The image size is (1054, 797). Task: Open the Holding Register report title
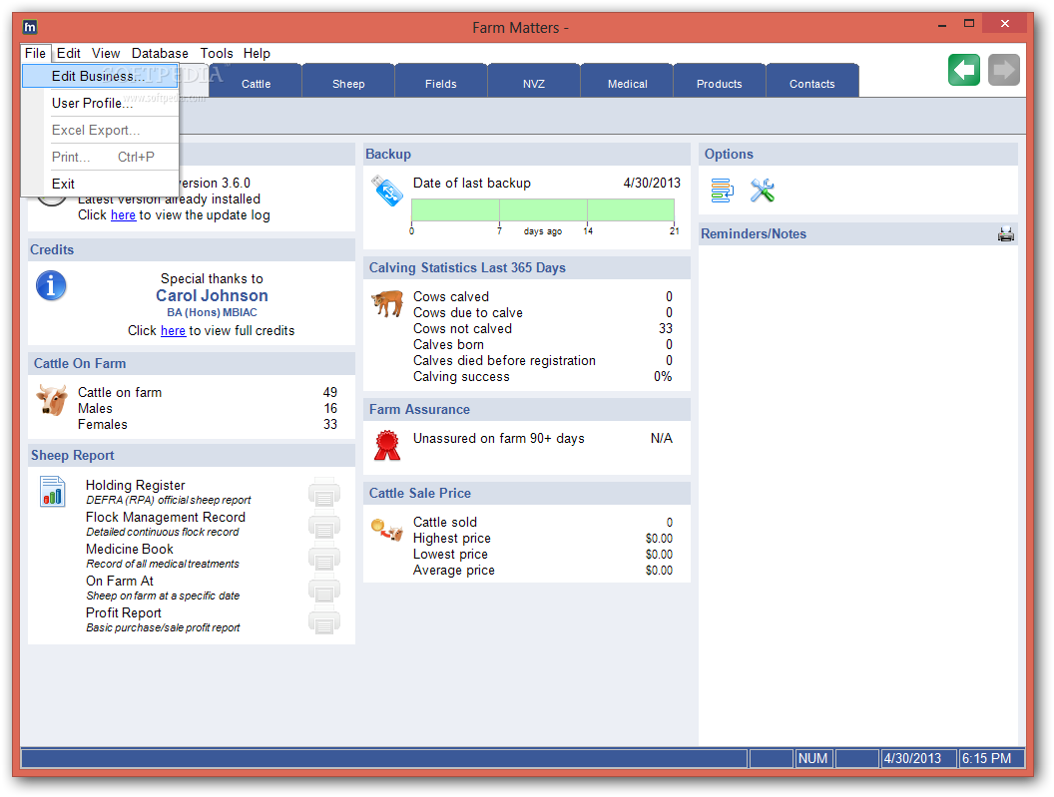135,485
